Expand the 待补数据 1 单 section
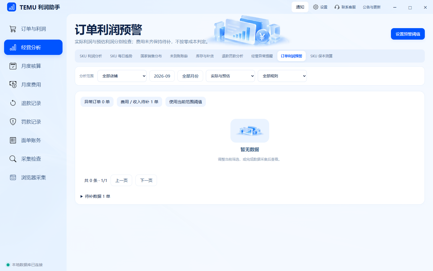The height and width of the screenshot is (271, 433). 95,196
